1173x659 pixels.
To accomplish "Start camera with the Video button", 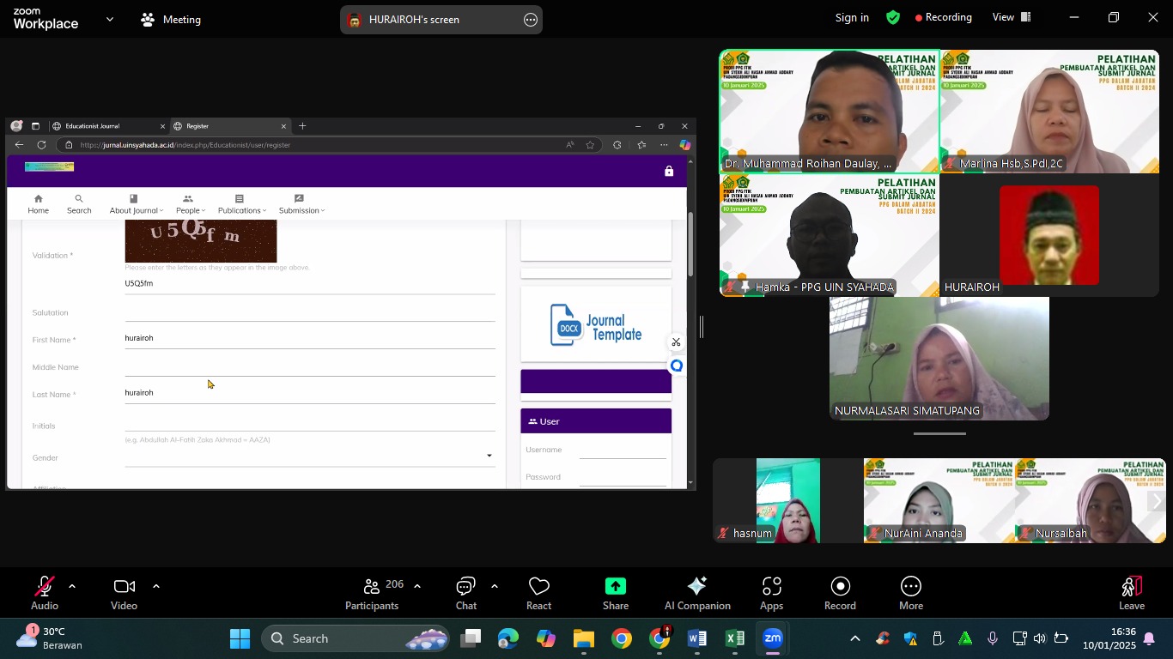I will click(124, 594).
